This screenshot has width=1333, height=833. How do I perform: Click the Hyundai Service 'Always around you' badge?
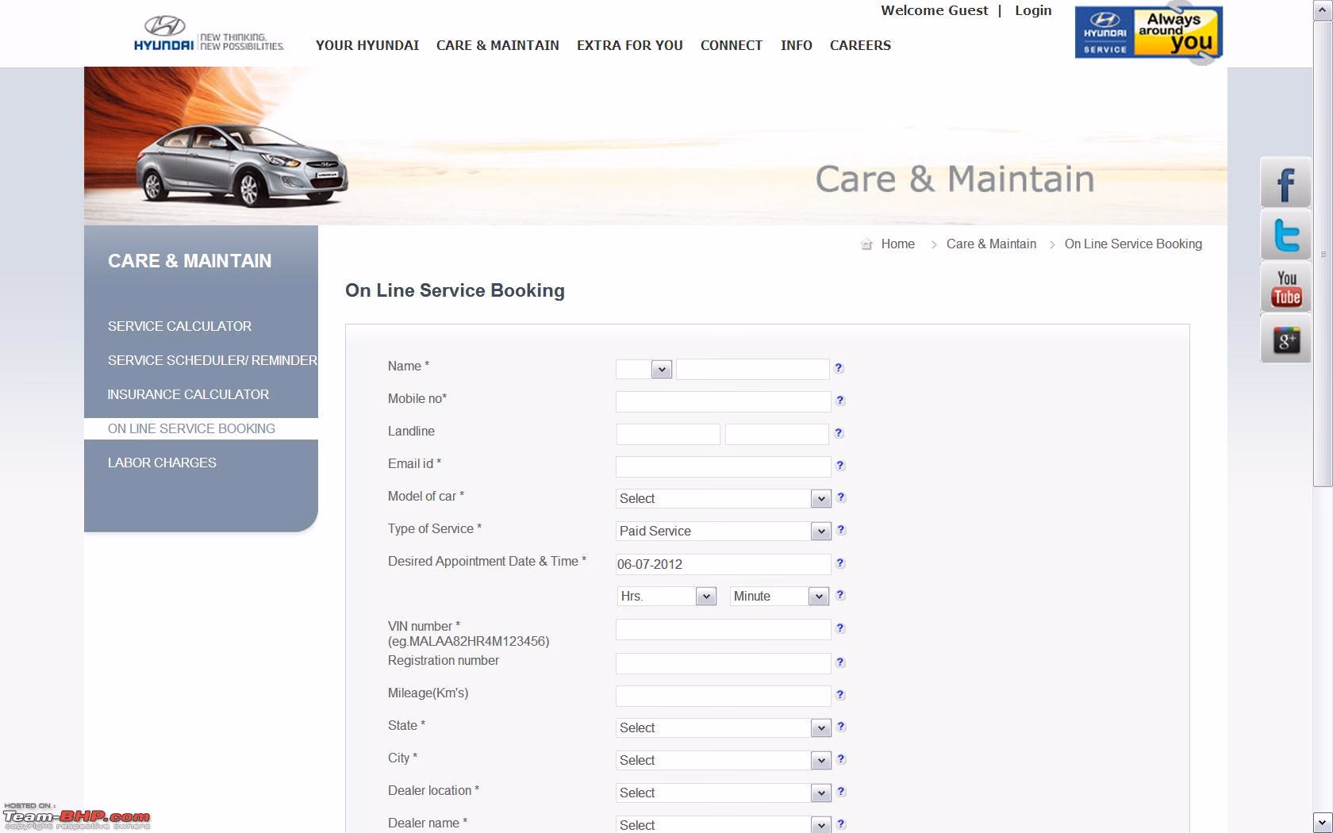(1148, 33)
